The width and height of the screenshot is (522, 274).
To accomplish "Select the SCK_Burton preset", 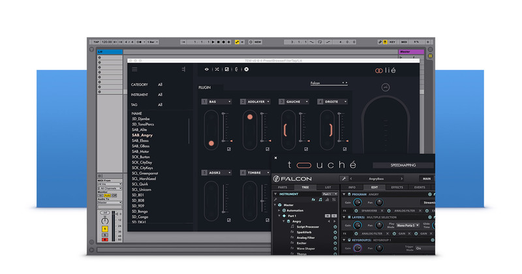I will (142, 157).
